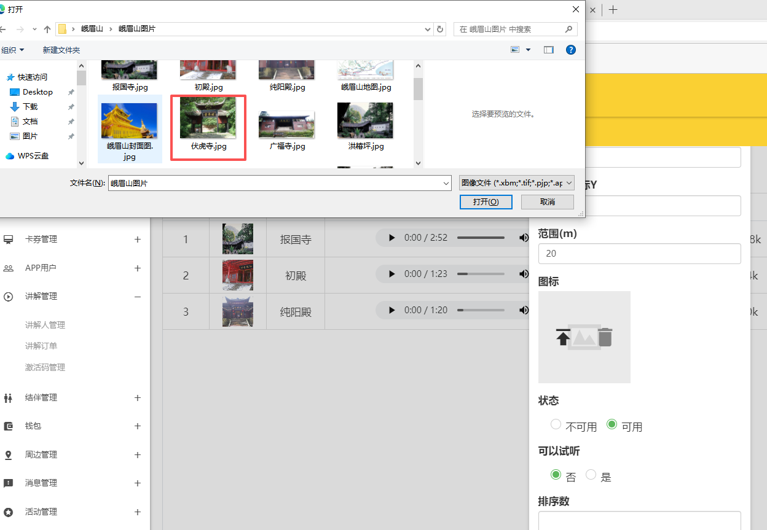Open the help question mark icon

click(x=571, y=50)
